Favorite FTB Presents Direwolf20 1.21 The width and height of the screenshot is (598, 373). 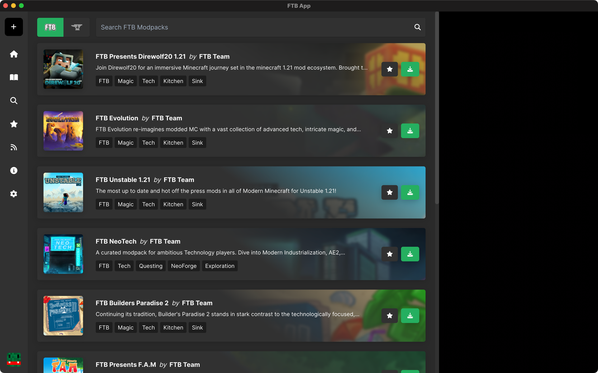tap(389, 69)
